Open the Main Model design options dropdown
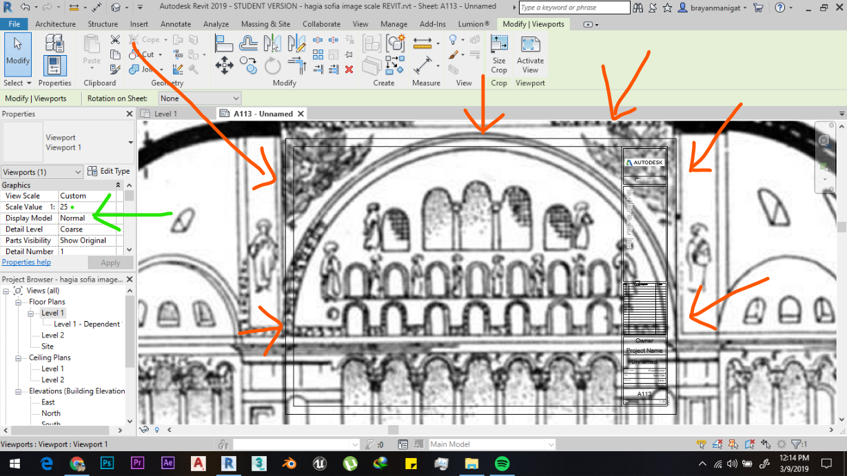 [x=491, y=444]
